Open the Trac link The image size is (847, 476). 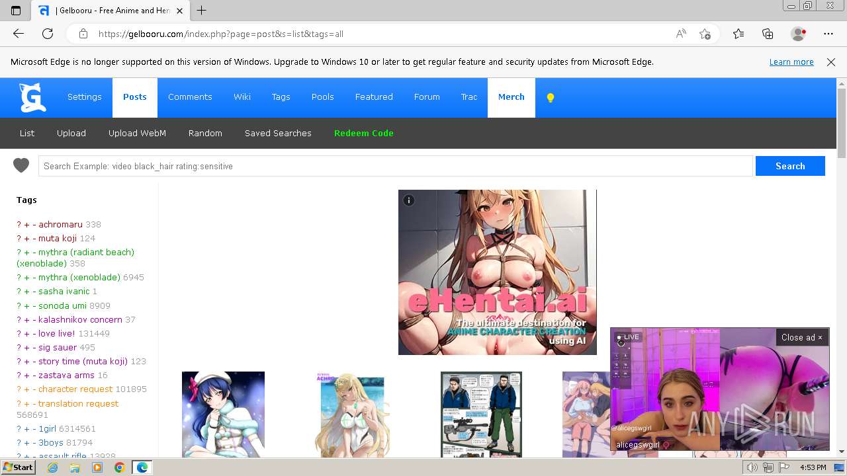469,97
